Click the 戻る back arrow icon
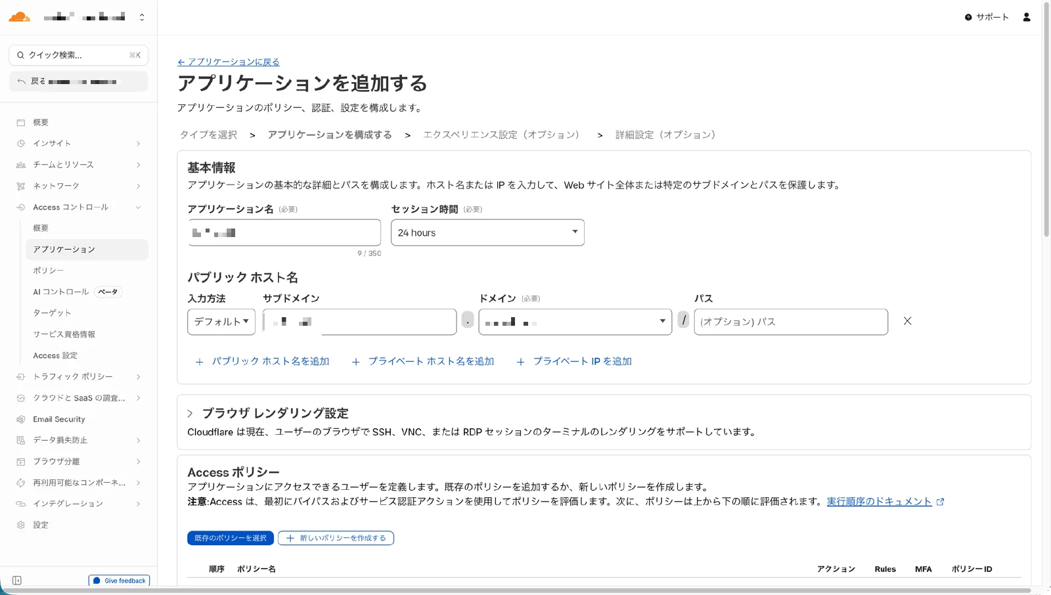The height and width of the screenshot is (595, 1051). [x=20, y=81]
